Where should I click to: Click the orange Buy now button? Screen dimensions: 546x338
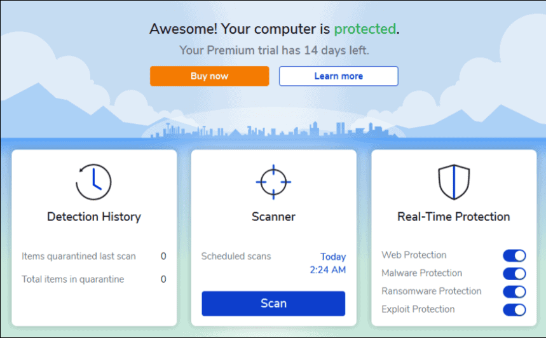210,76
